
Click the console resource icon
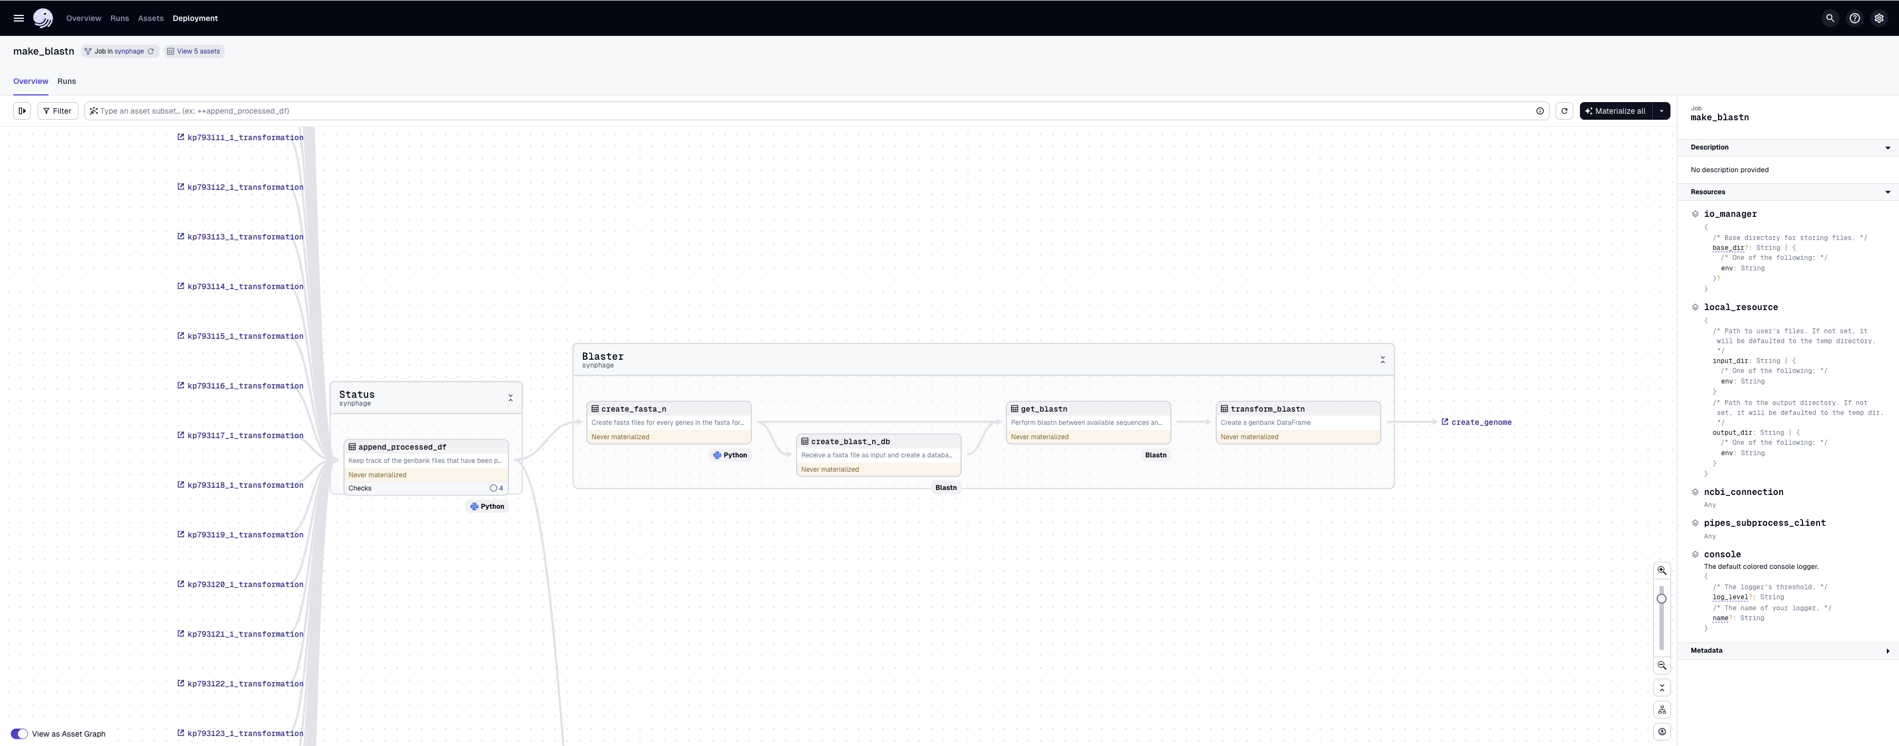(x=1695, y=555)
